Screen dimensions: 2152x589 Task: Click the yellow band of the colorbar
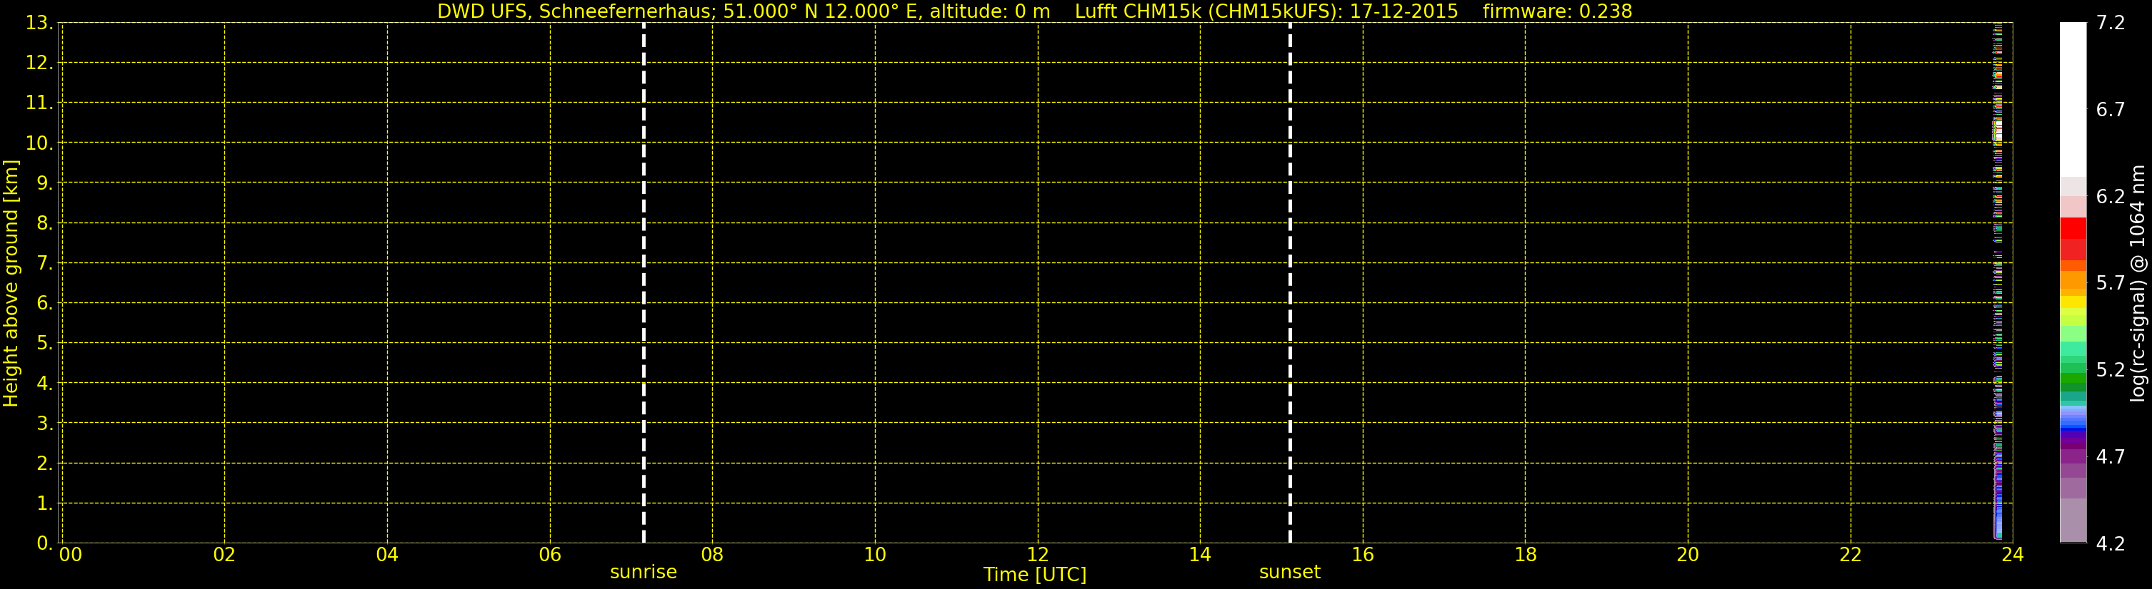pos(2073,303)
